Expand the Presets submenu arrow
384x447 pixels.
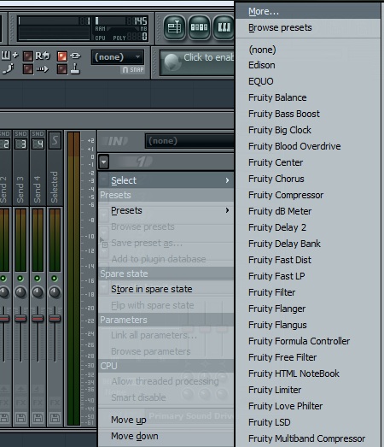pos(227,210)
